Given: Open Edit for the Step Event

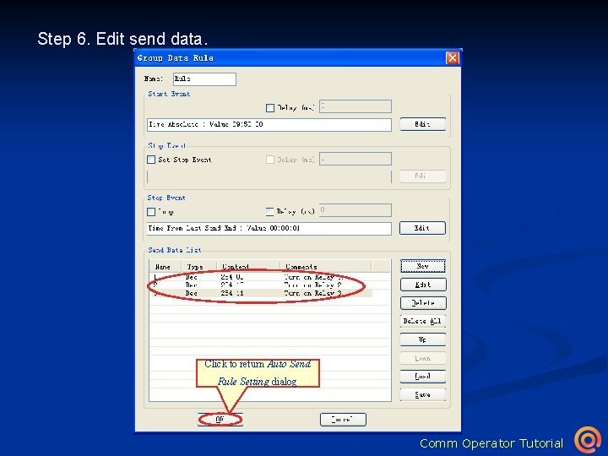Looking at the screenshot, I should coord(422,228).
